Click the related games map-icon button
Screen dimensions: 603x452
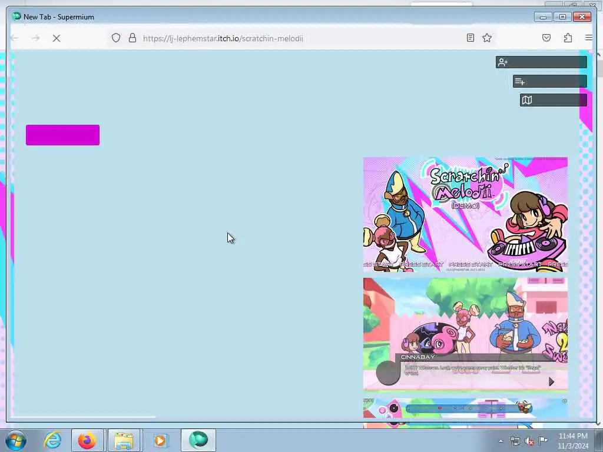tap(553, 100)
